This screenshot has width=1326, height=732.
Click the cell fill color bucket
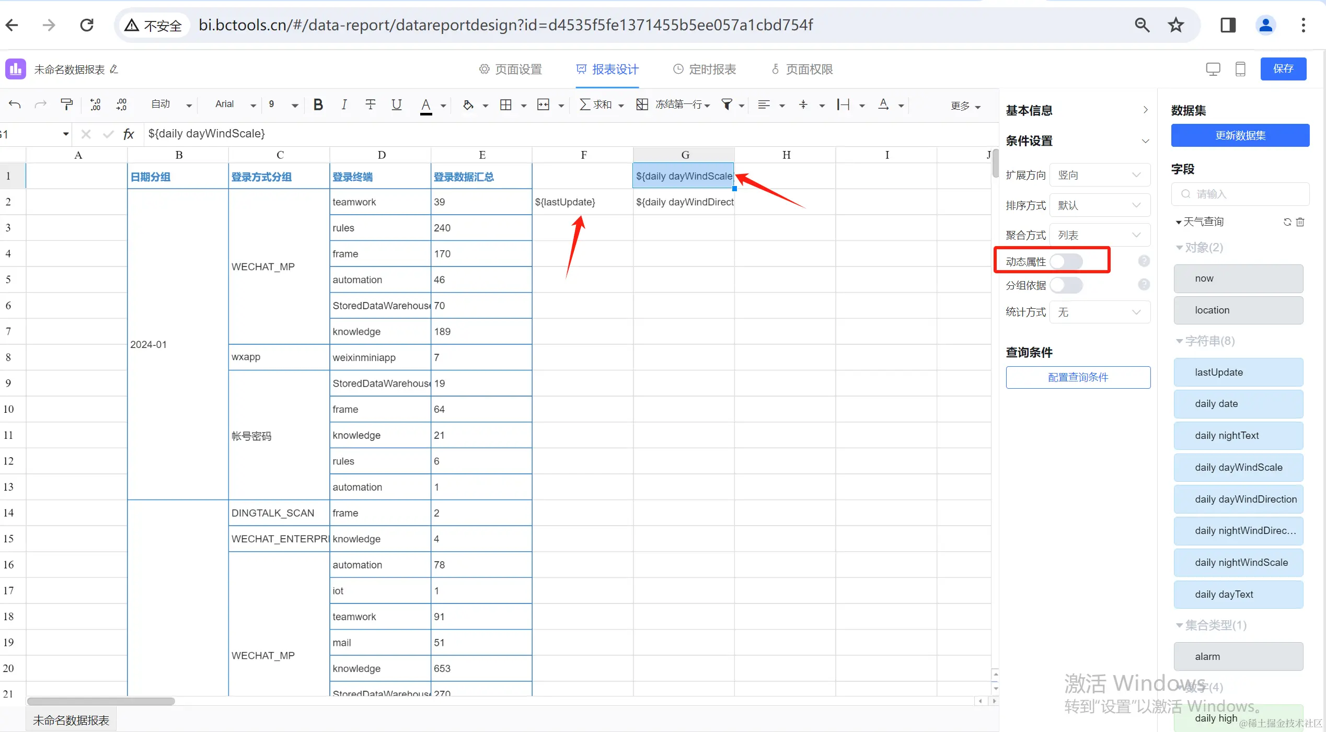click(x=468, y=105)
